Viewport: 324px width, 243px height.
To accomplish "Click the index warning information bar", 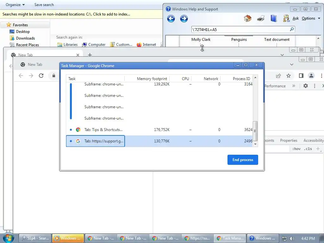I will click(x=81, y=14).
